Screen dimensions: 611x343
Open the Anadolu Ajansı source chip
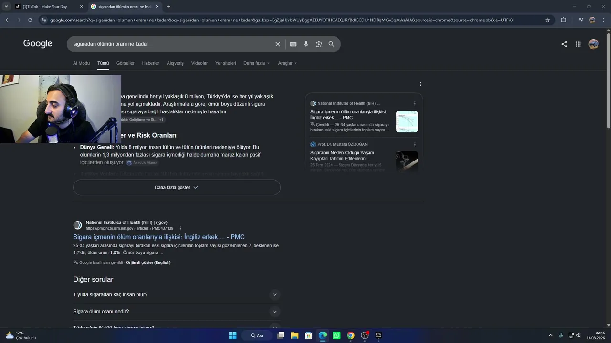(142, 163)
